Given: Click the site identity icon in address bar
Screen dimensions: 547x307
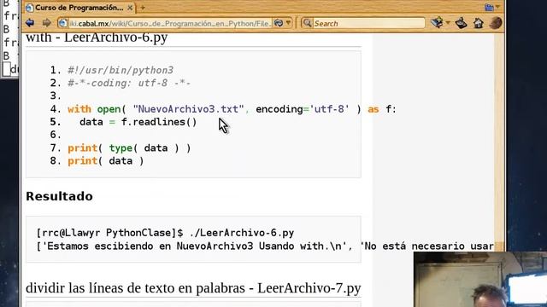Looking at the screenshot, I should [x=62, y=23].
